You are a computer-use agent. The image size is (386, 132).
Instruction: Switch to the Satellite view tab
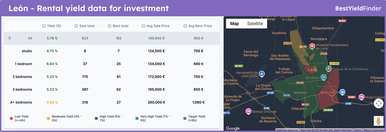click(255, 24)
